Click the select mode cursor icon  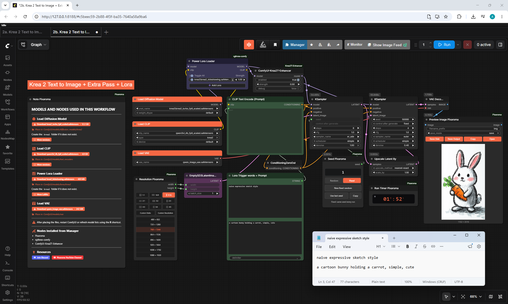tap(446, 297)
